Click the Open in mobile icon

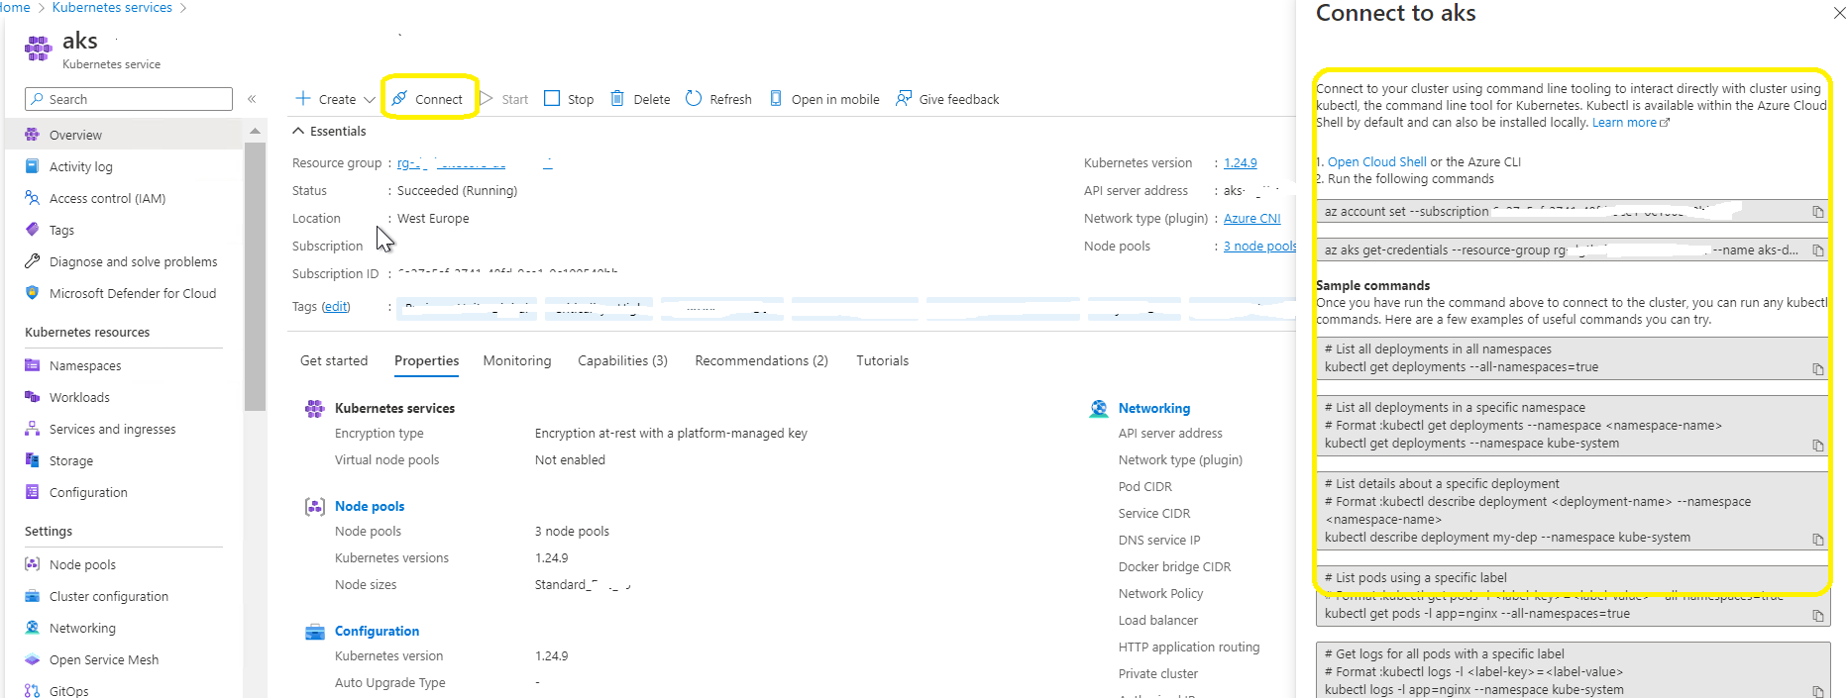tap(776, 99)
